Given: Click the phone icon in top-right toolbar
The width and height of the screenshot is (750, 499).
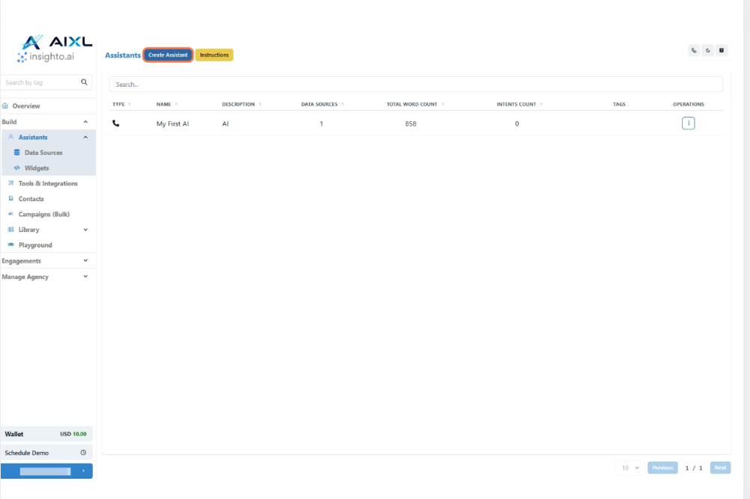Looking at the screenshot, I should (x=694, y=50).
